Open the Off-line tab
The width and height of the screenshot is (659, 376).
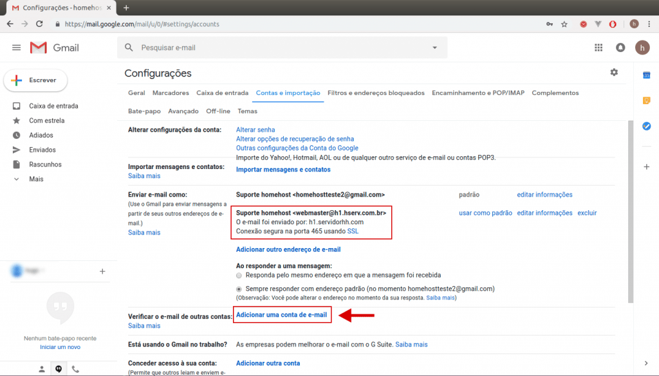tap(218, 111)
